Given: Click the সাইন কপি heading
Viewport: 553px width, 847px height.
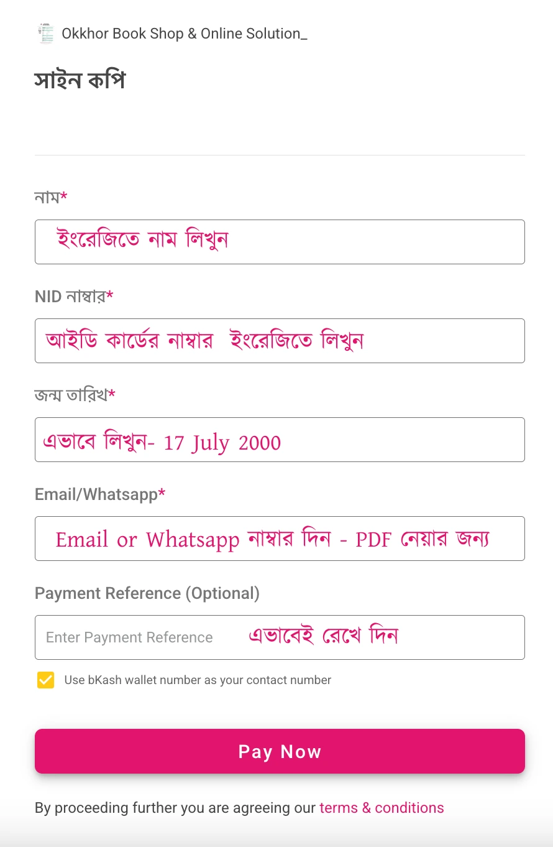Looking at the screenshot, I should coord(80,81).
